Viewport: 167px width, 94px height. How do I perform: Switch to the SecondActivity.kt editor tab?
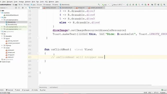click(x=67, y=8)
